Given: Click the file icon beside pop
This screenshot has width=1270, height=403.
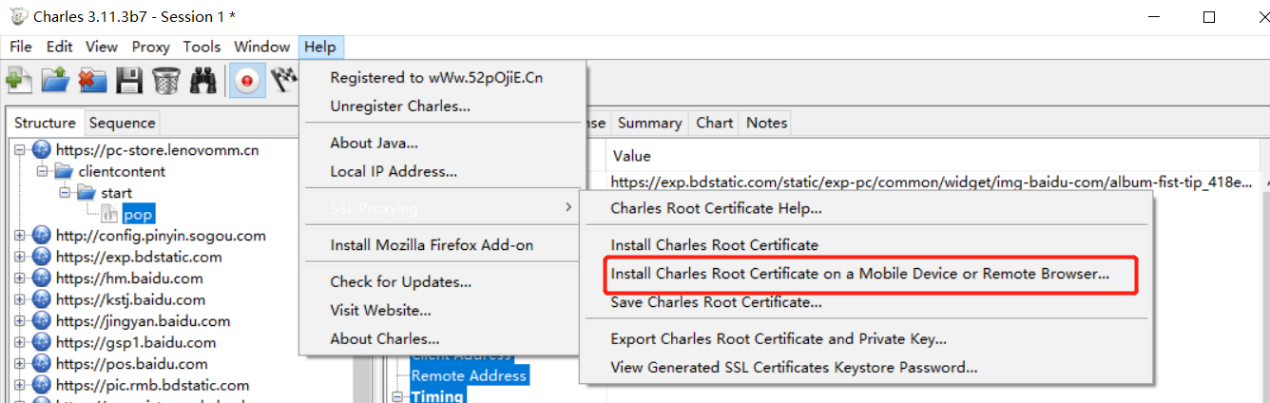Looking at the screenshot, I should [x=109, y=215].
